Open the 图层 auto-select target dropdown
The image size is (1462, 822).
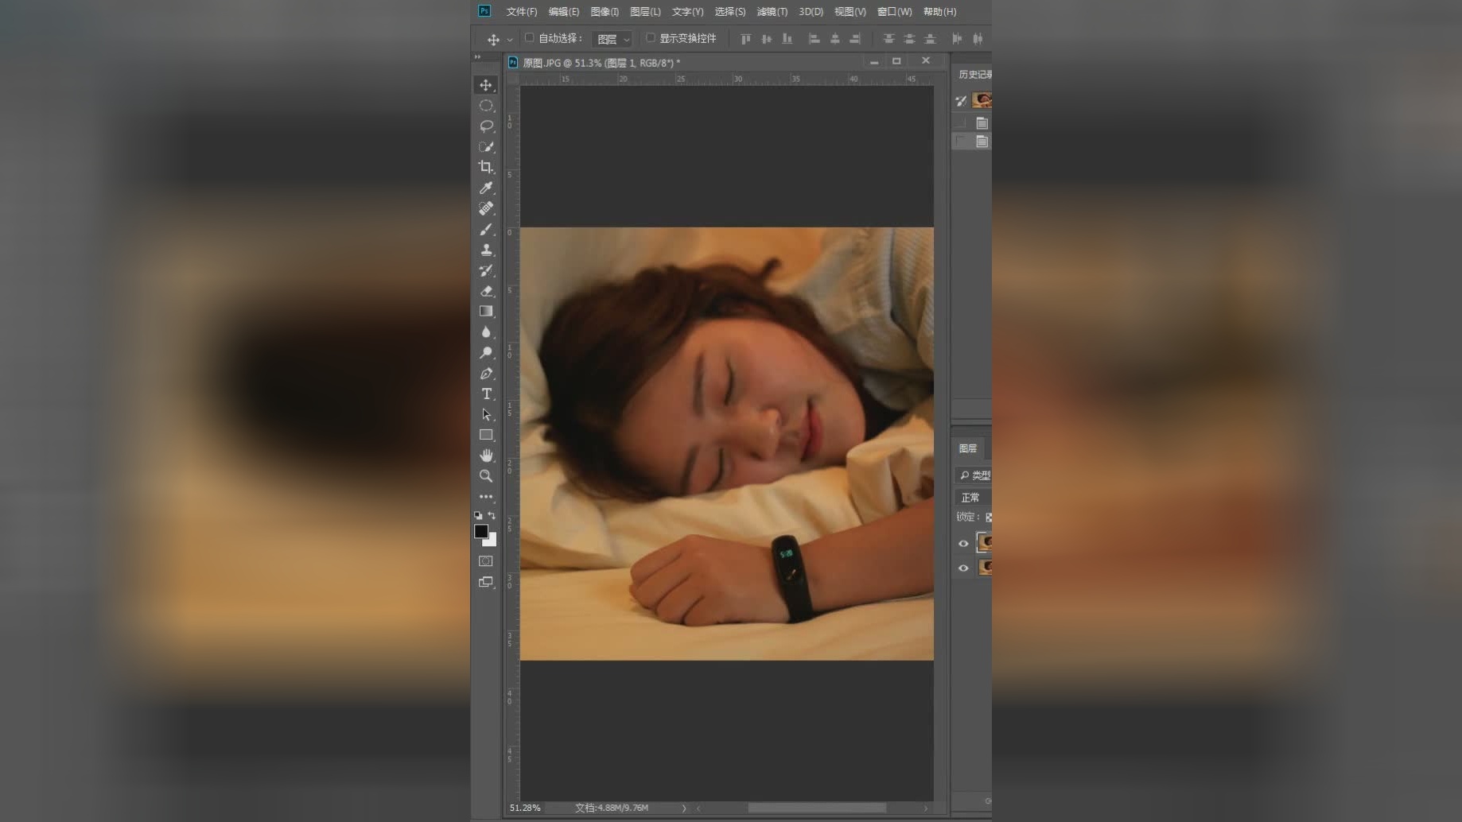612,39
